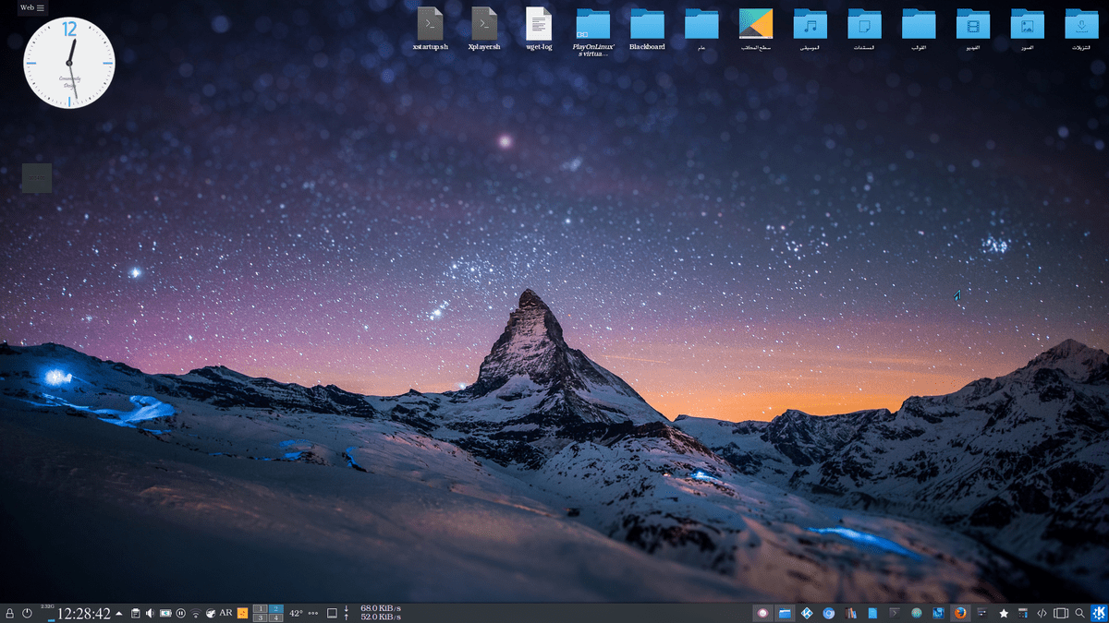Open Kodi from the panel
Screen dimensions: 1109x623
[807, 613]
